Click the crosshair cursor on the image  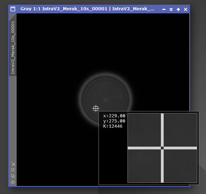click(96, 108)
